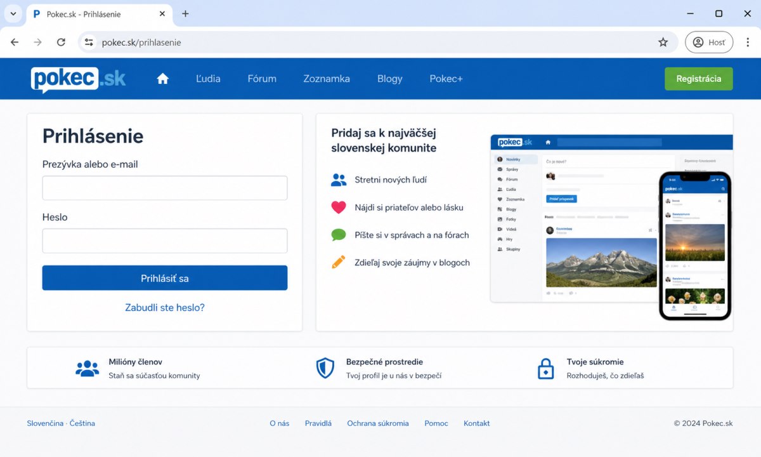Click the app preview screenshot thumbnail
The width and height of the screenshot is (761, 457).
[574, 218]
